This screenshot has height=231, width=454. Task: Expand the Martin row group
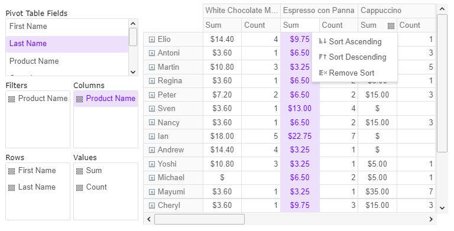[152, 67]
